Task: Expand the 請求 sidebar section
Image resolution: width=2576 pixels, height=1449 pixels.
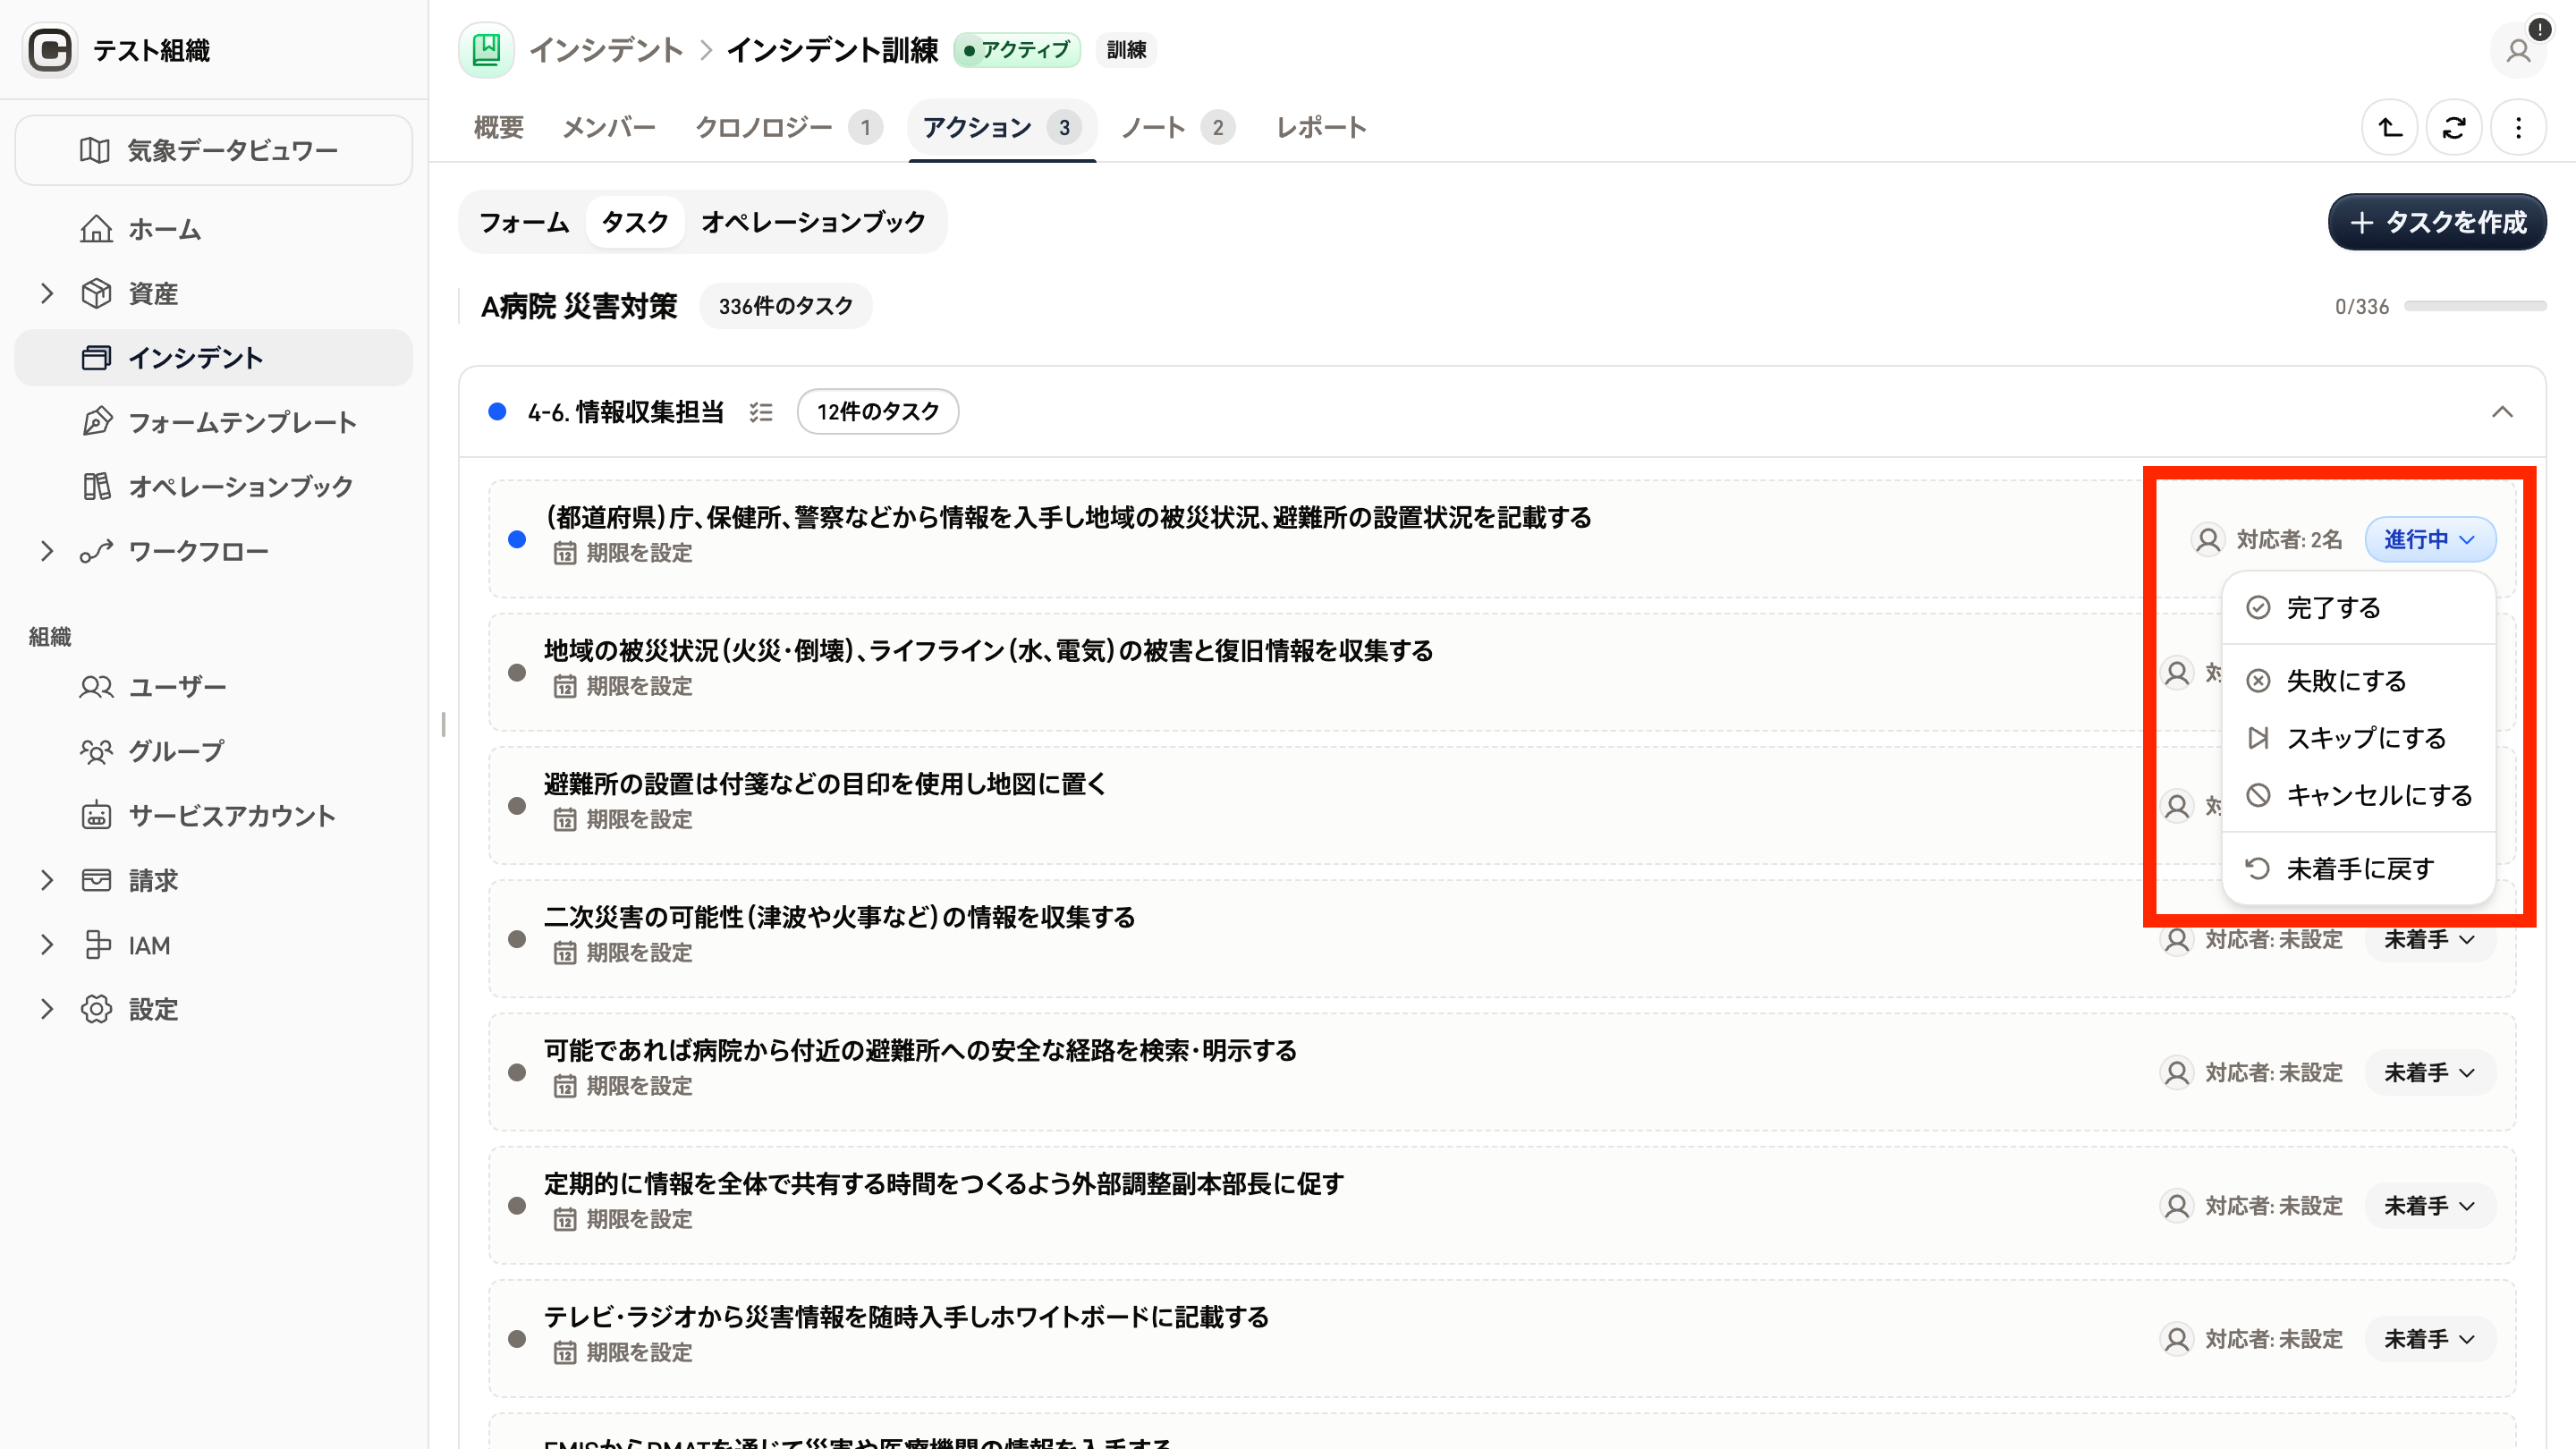Action: pos(46,880)
